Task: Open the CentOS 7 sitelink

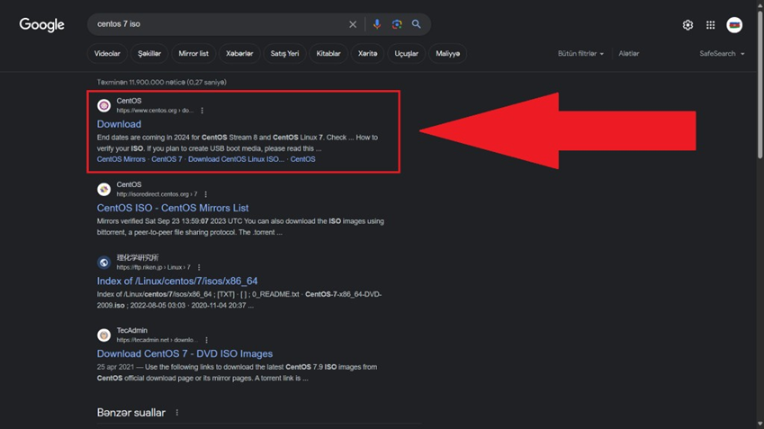Action: coord(166,159)
